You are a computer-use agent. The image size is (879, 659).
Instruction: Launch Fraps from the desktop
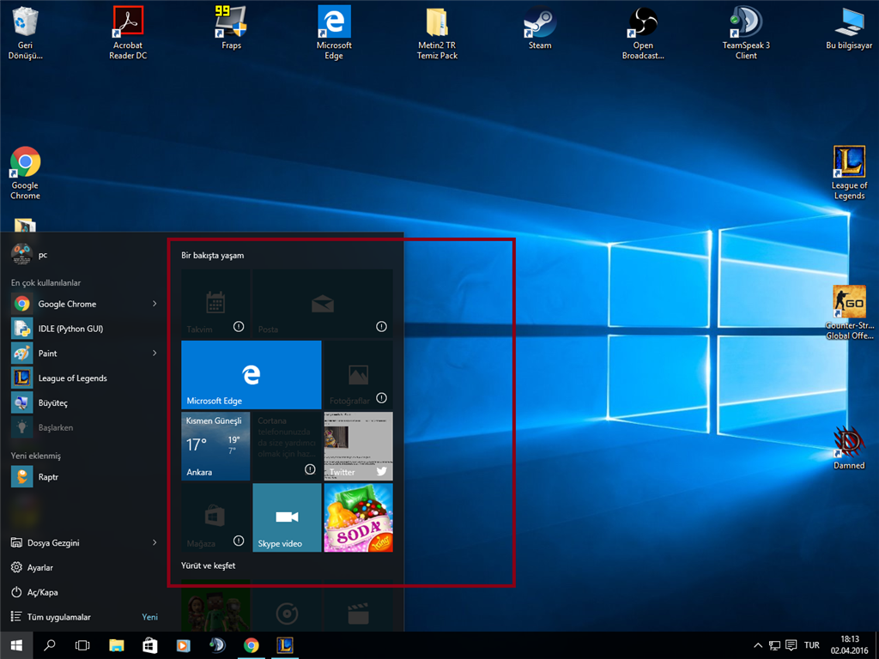[231, 28]
